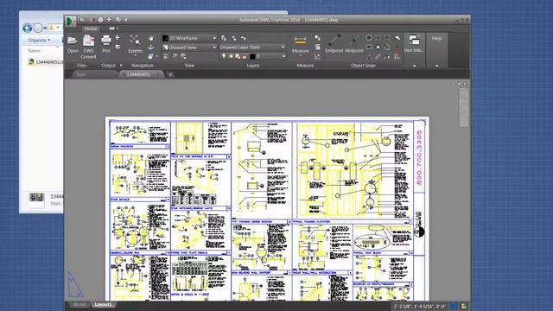This screenshot has height=311, width=553.
Task: Select the Orbit tool under Pan
Action: [151, 47]
